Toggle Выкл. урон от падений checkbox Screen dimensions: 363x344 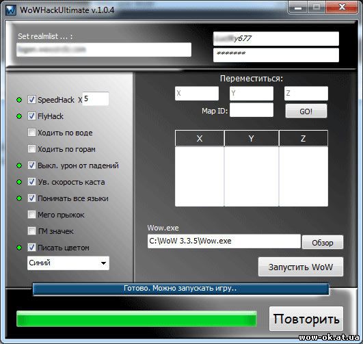[x=31, y=166]
